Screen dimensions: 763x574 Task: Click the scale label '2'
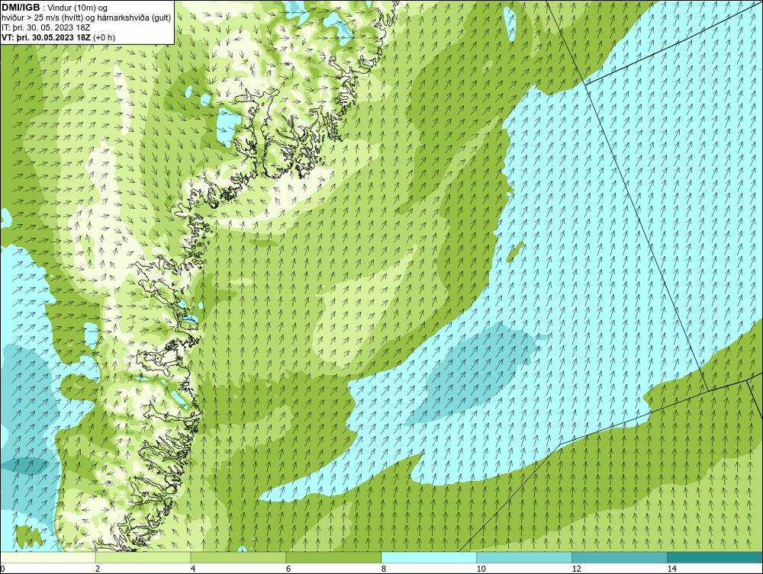98,569
